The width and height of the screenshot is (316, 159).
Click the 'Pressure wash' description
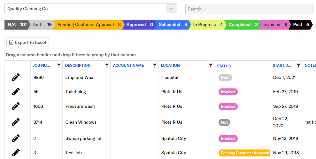pyautogui.click(x=80, y=106)
